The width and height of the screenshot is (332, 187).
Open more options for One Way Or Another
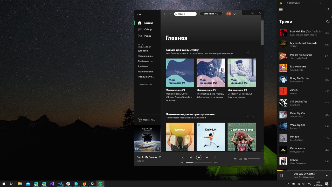(x=328, y=176)
